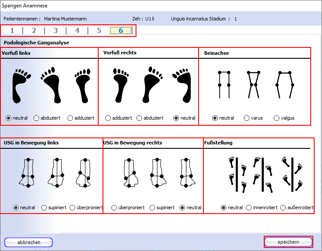Go to tab 5
Screen dimensions: 322x251
[99, 30]
